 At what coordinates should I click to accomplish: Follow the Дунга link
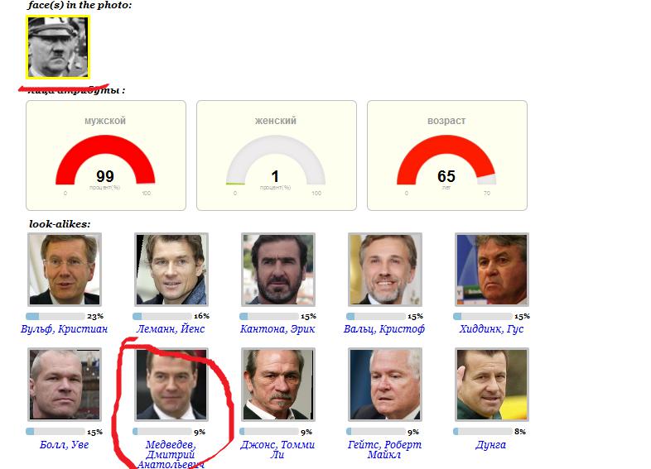point(491,444)
